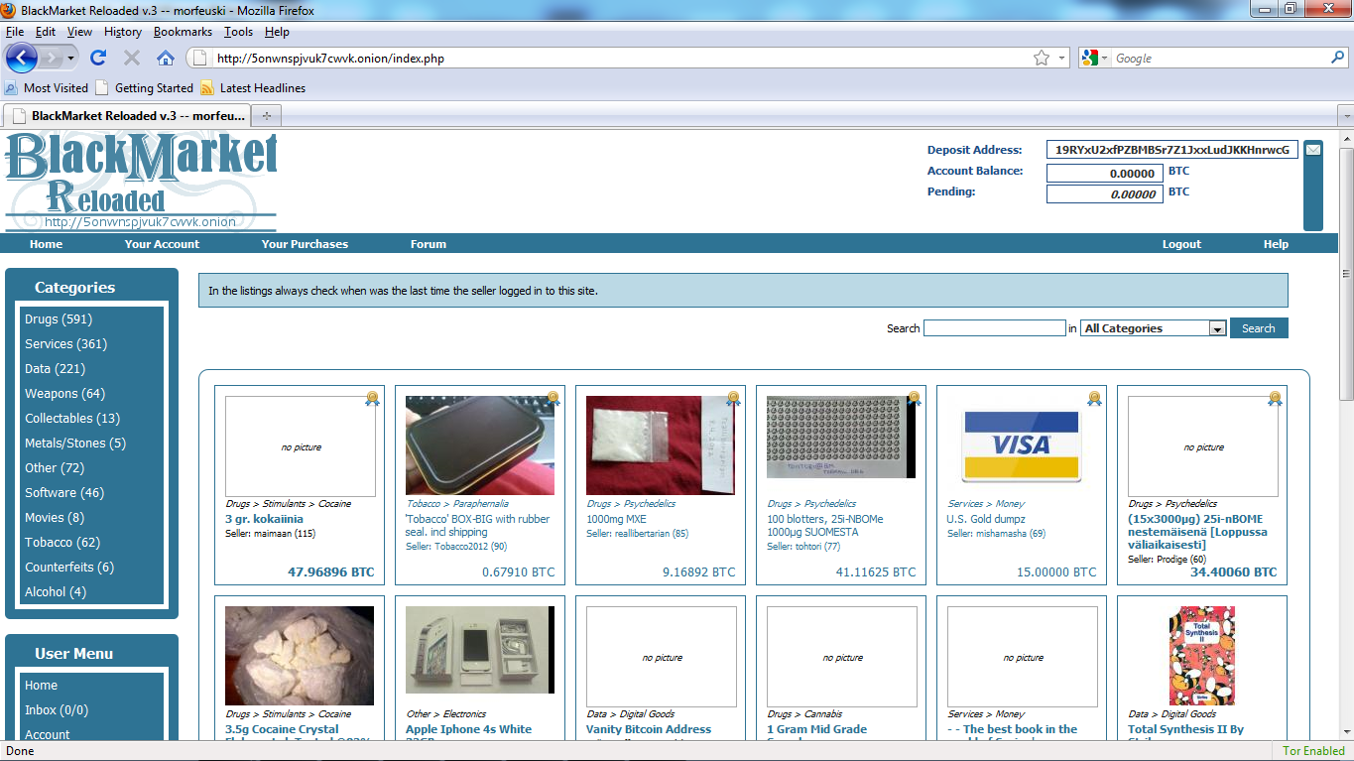
Task: Click the page identity icon in the address bar
Action: tap(198, 59)
